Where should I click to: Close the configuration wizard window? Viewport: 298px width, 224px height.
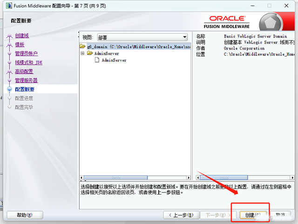[286, 6]
